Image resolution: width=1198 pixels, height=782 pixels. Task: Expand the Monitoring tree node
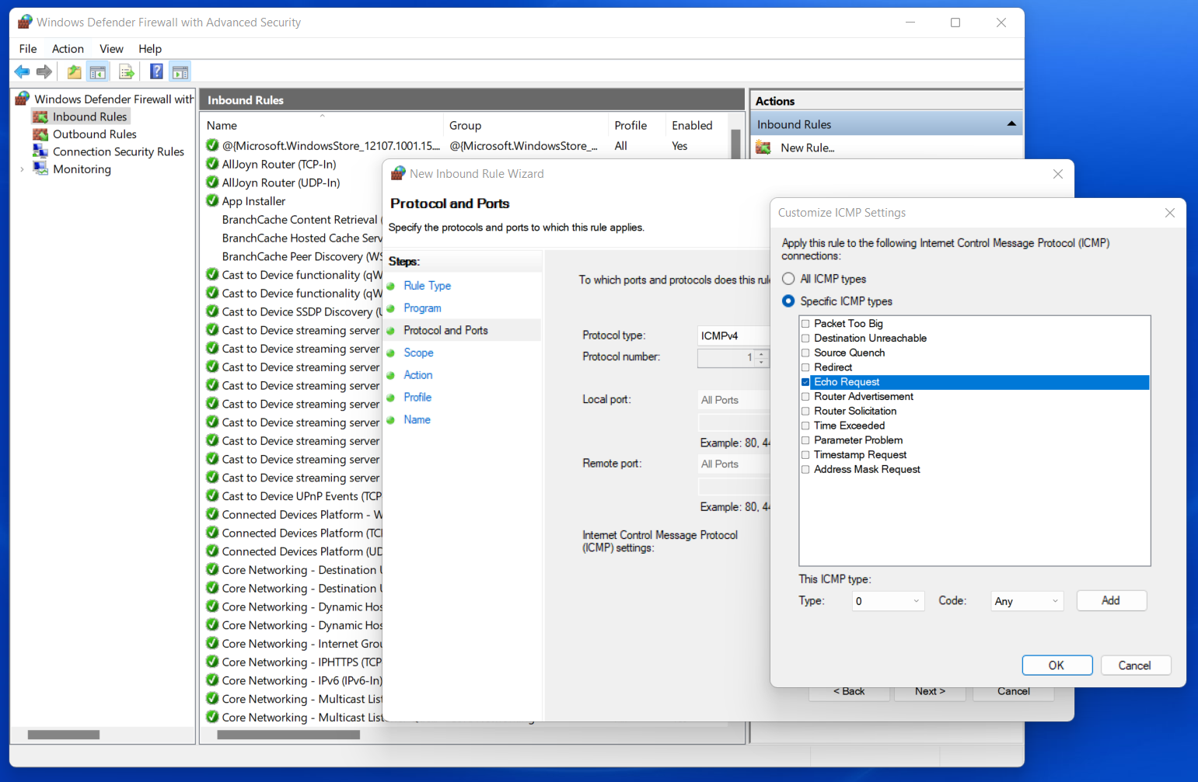[22, 169]
